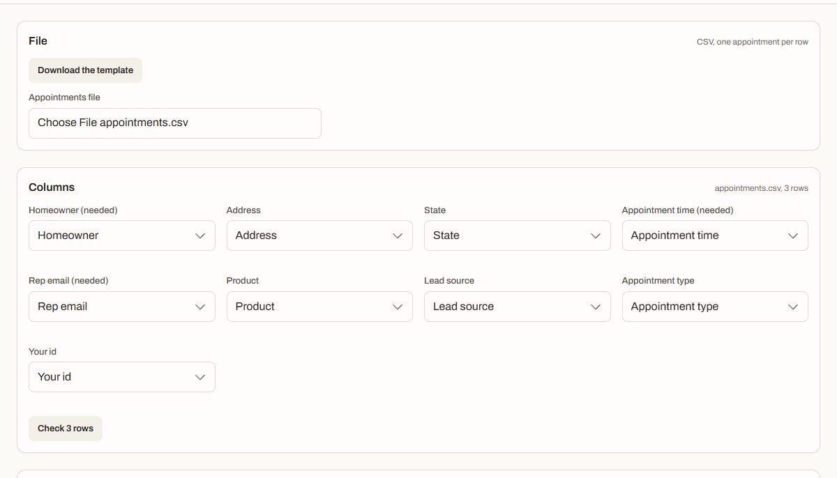Viewport: 837px width, 478px height.
Task: Expand the State column dropdown
Action: click(x=518, y=236)
